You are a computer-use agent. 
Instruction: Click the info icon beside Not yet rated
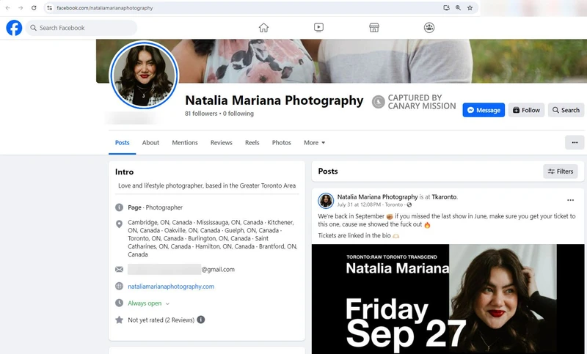201,320
